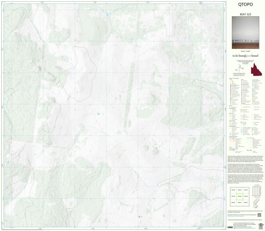Image resolution: width=265 pixels, height=231 pixels.
Task: Click the homestead point symbol near bottom edge
Action: 139,217
